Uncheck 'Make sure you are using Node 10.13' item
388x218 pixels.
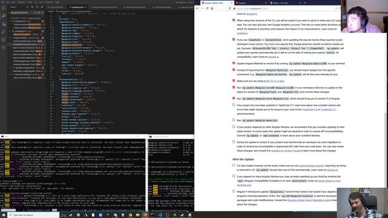pyautogui.click(x=233, y=81)
